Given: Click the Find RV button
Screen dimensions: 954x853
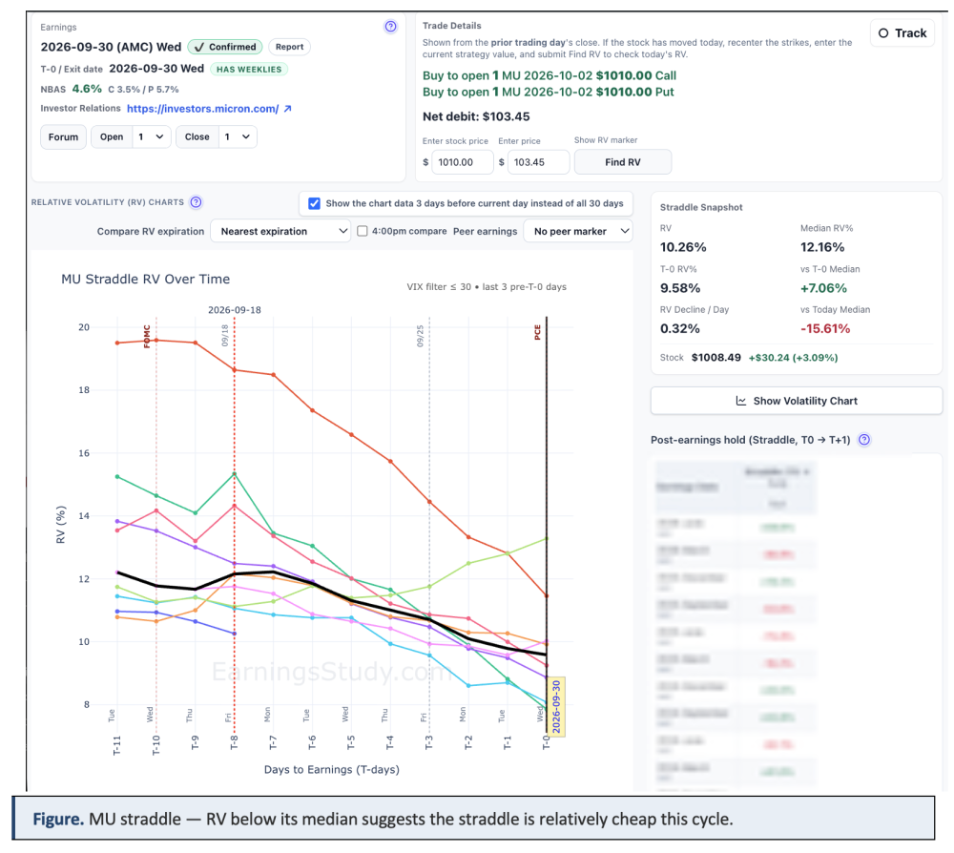Looking at the screenshot, I should pos(622,162).
